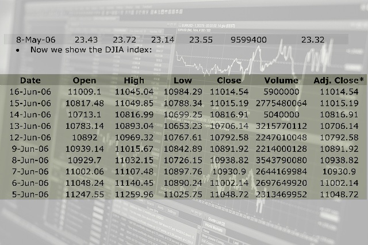Select the 12-Jun-06 open value 10892
The image size is (368, 245).
[85, 137]
